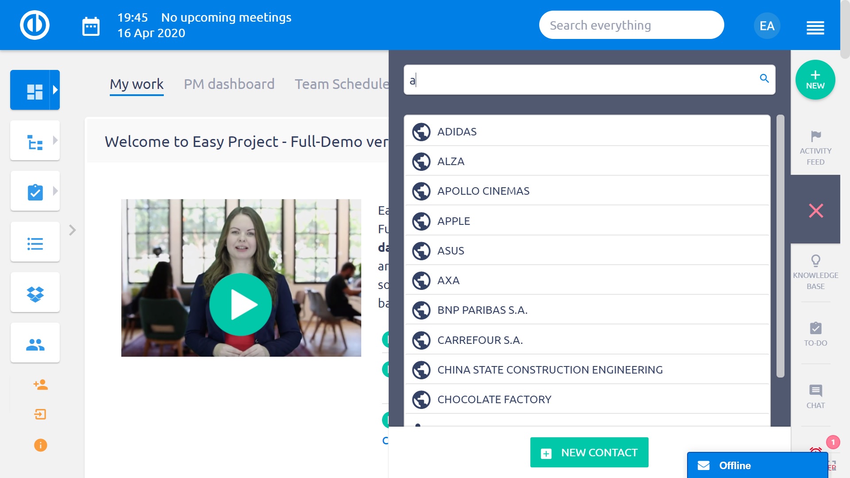Expand the dashboard sidebar arrow
Image resolution: width=850 pixels, height=478 pixels.
(55, 90)
